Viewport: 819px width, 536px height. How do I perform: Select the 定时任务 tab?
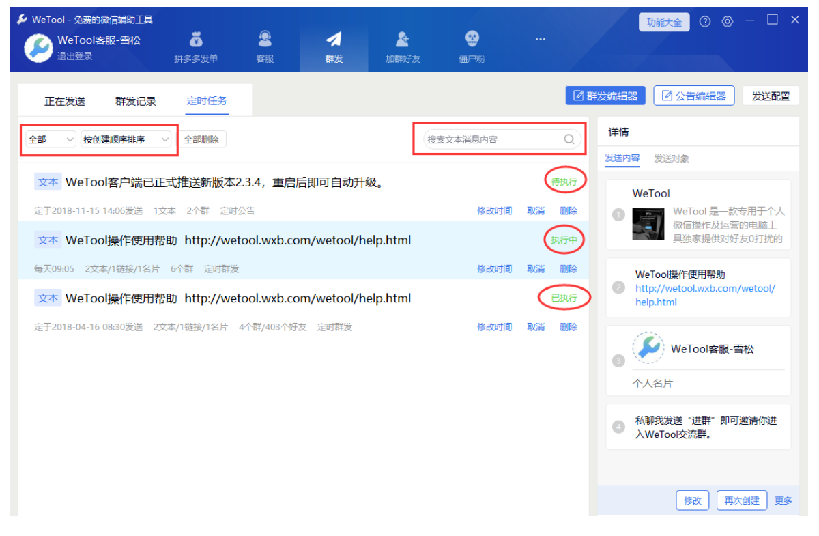coord(207,101)
